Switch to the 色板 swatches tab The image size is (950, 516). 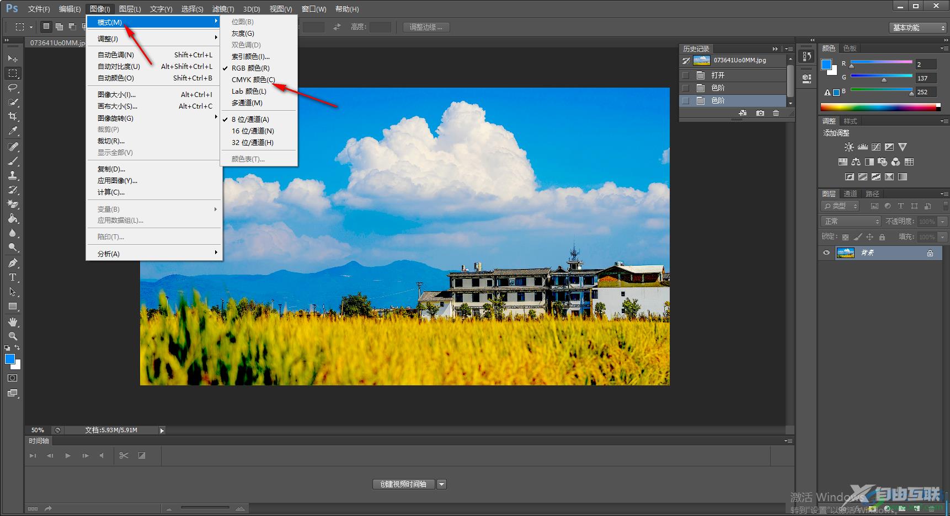(x=850, y=49)
